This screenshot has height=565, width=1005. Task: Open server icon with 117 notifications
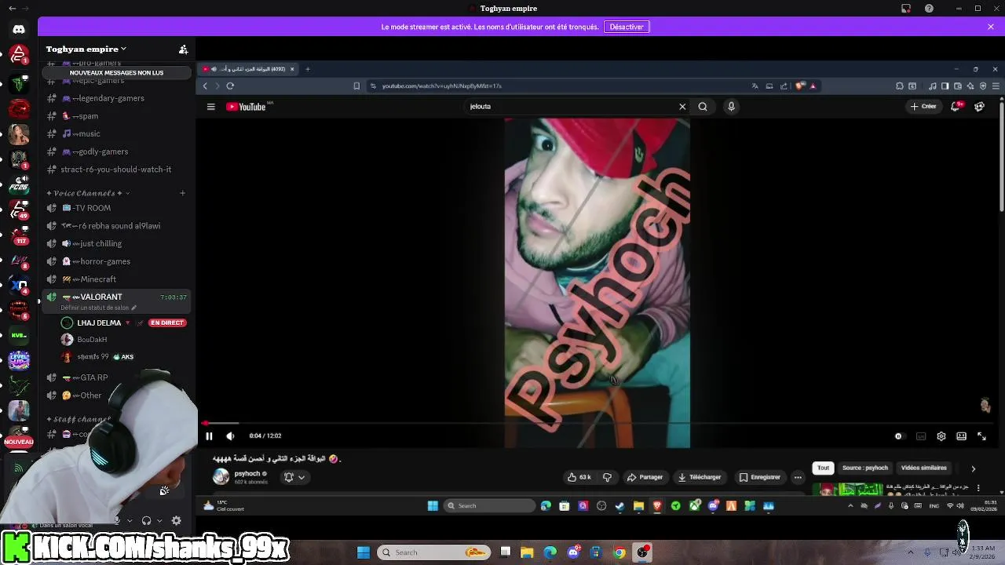(x=19, y=235)
